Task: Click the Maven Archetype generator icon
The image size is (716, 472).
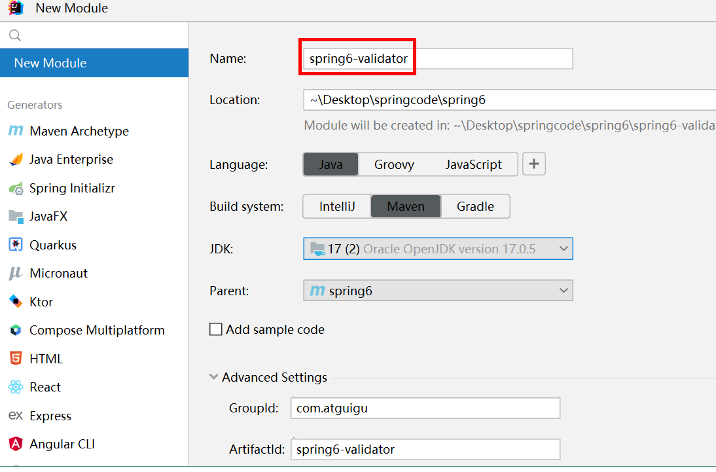Action: point(15,131)
